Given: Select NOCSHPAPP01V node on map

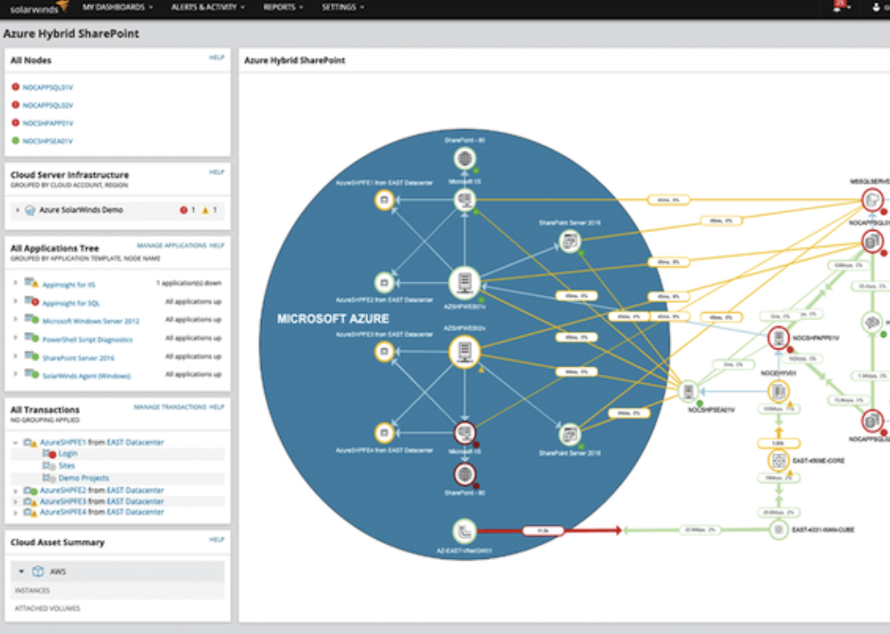Looking at the screenshot, I should (x=779, y=338).
